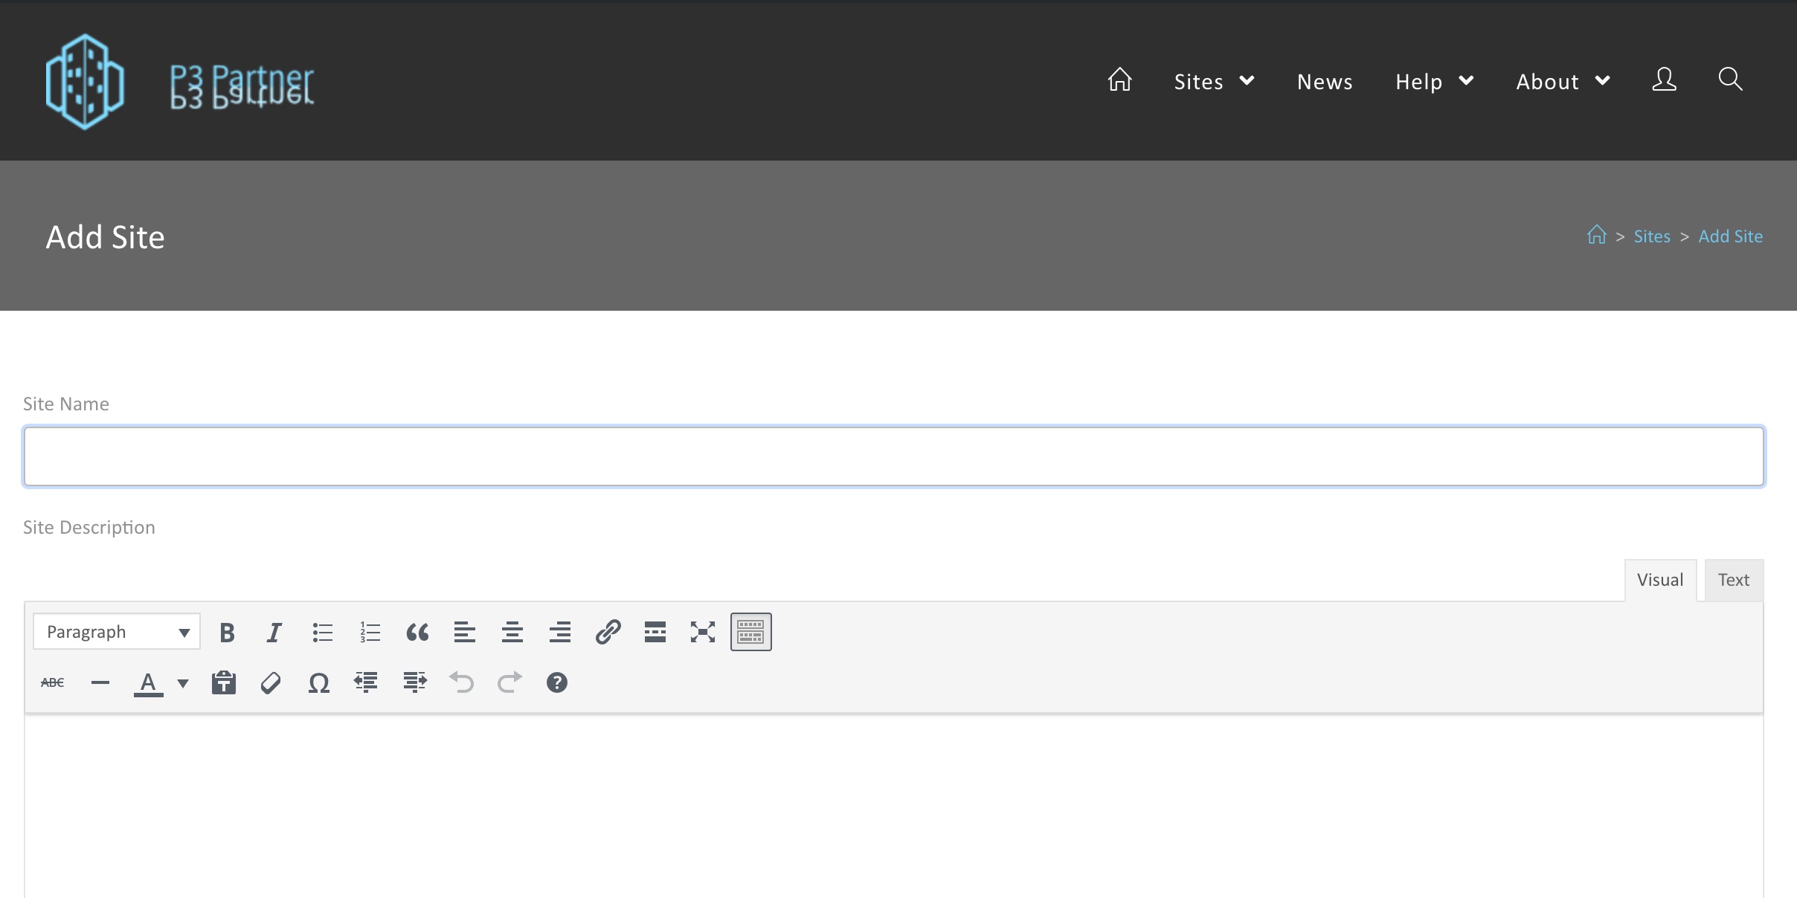Click the home icon in breadcrumb

(1595, 236)
